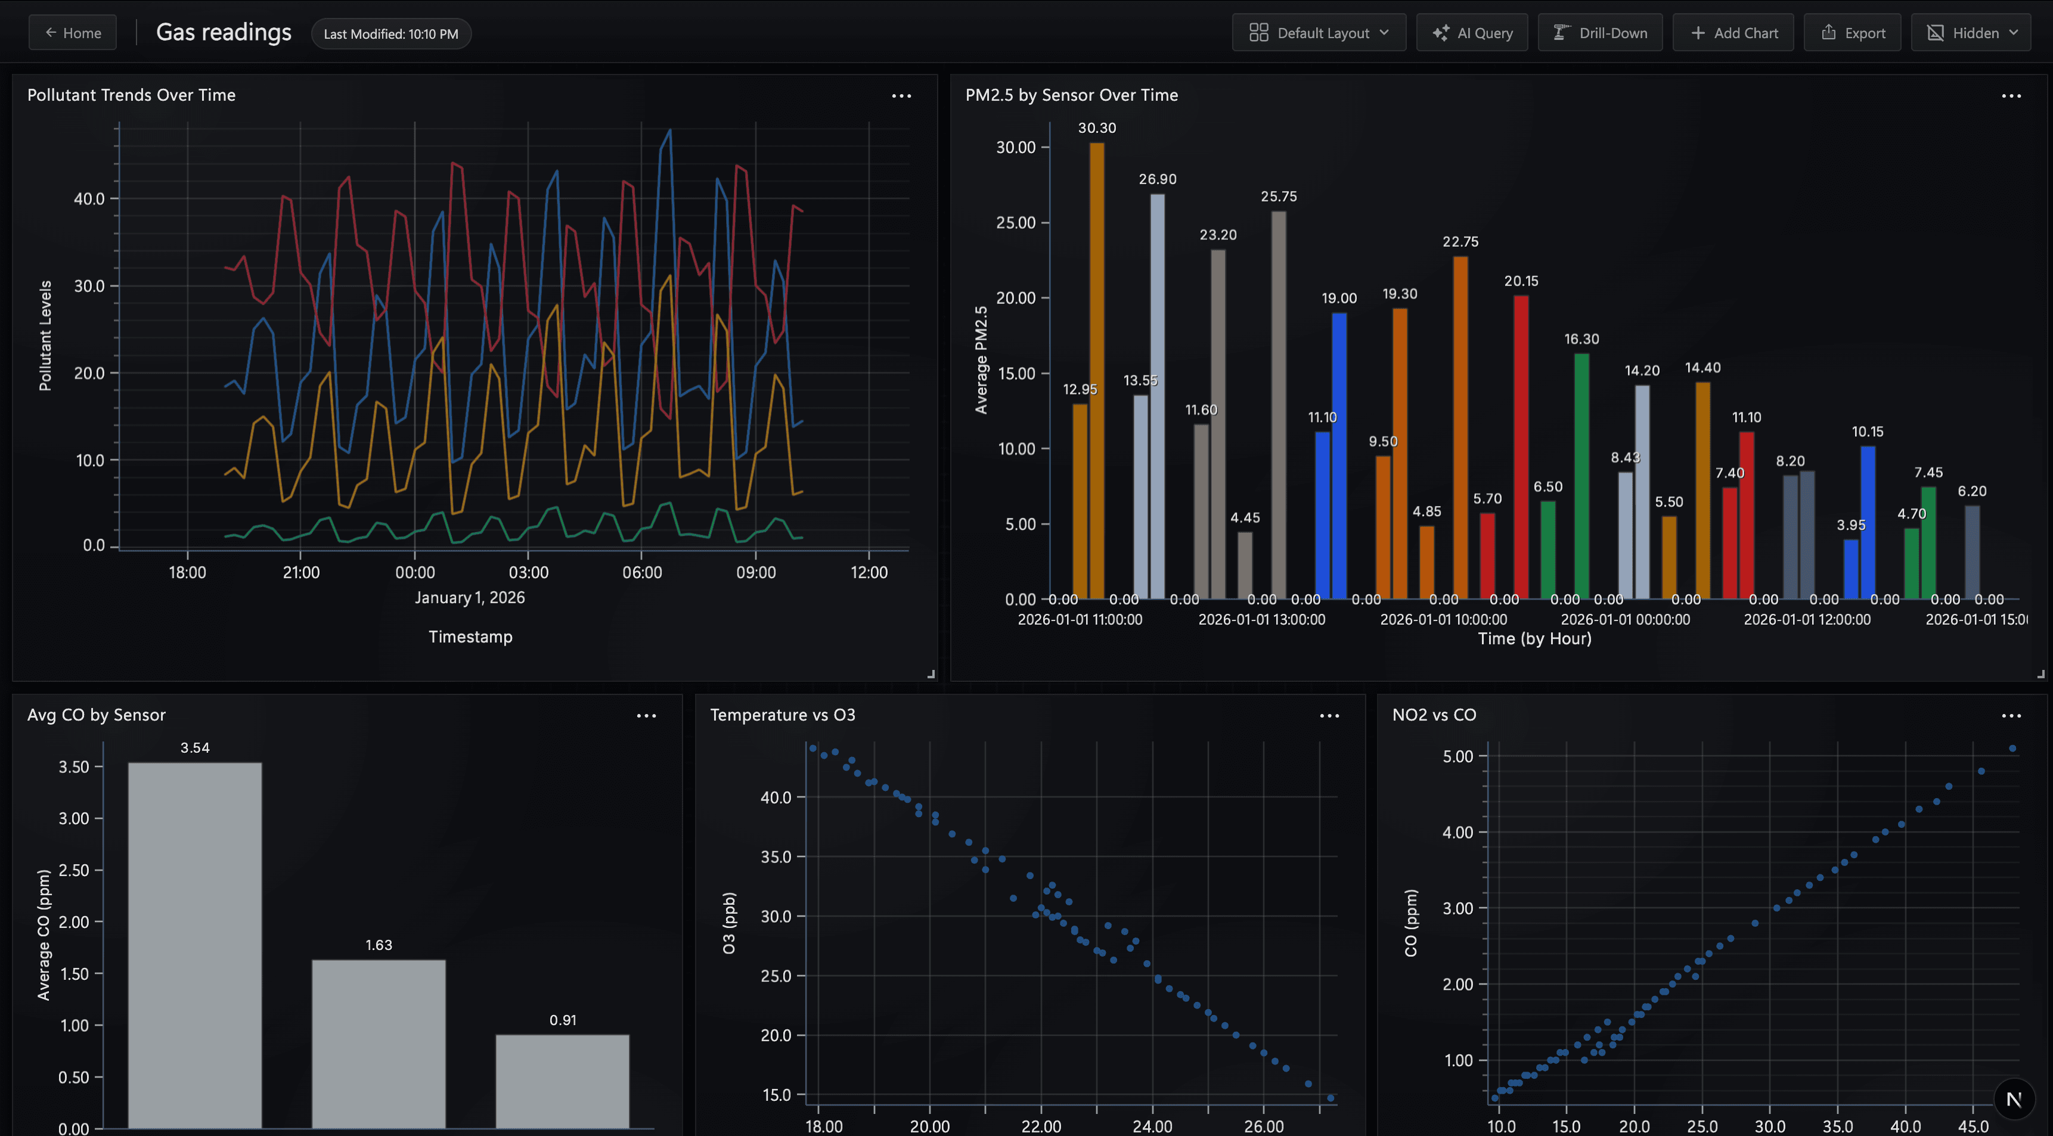
Task: Click the 22.75 orange PM2.5 bar
Action: pyautogui.click(x=1460, y=427)
